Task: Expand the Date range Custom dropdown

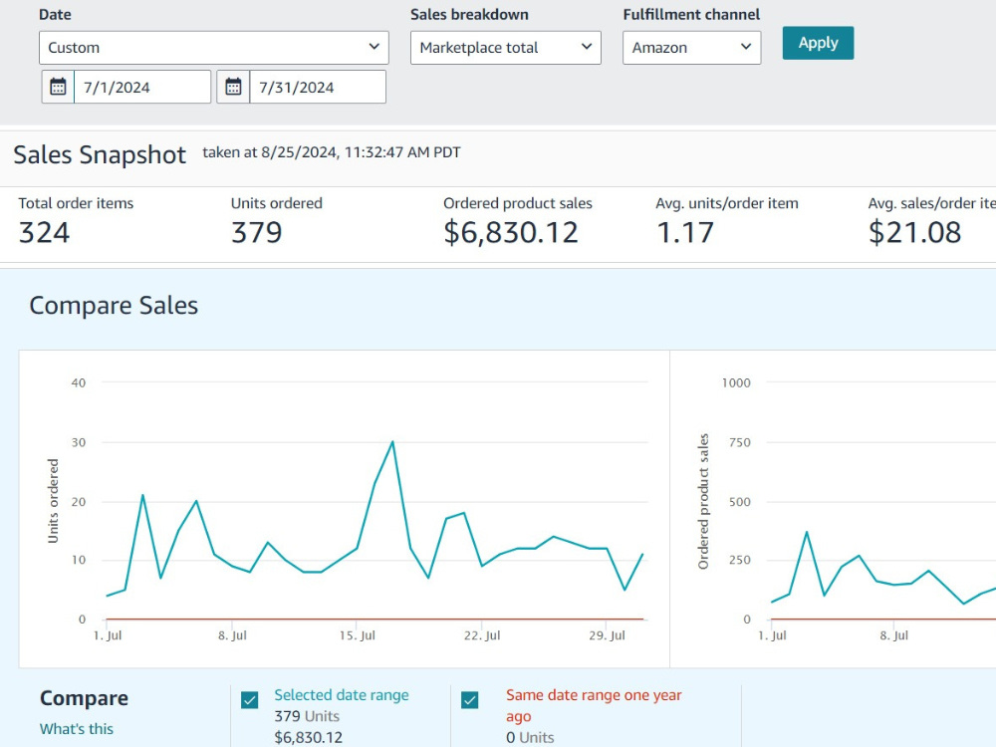Action: coord(213,48)
